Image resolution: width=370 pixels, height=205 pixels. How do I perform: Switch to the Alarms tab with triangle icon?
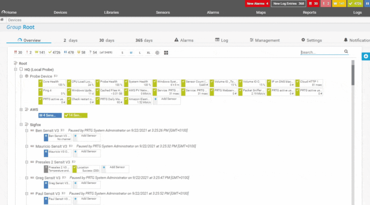click(184, 40)
